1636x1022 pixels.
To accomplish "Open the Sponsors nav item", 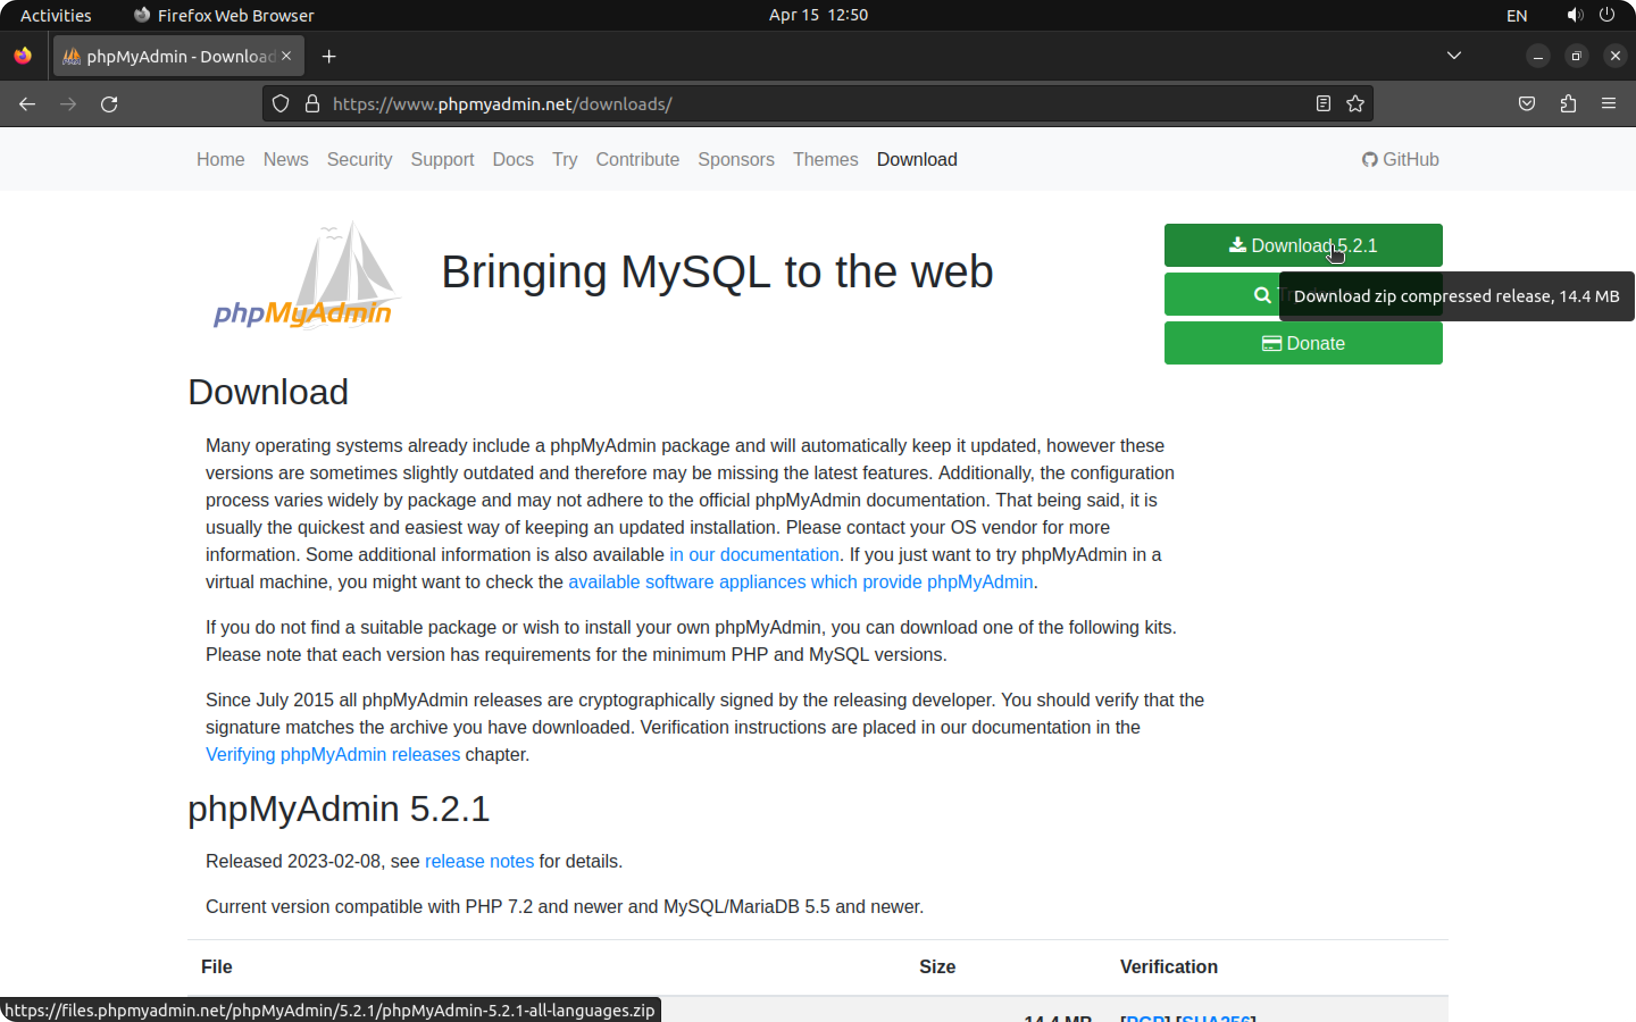I will tap(736, 160).
